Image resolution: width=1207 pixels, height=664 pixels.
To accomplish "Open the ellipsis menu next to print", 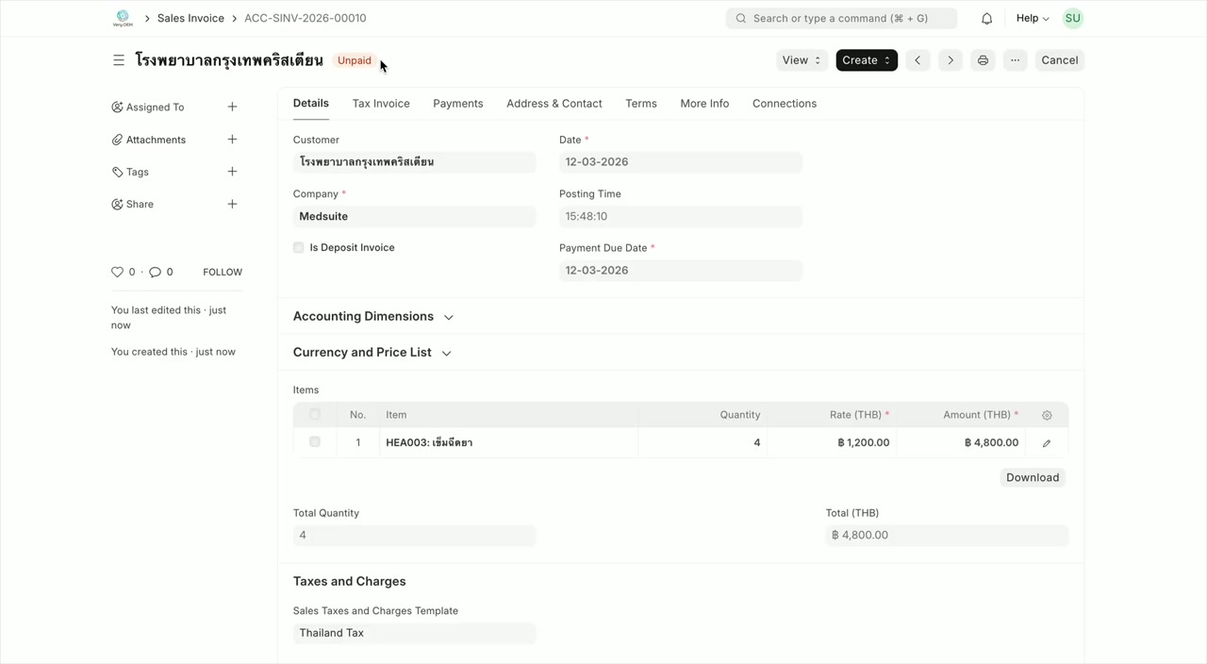I will point(1015,59).
